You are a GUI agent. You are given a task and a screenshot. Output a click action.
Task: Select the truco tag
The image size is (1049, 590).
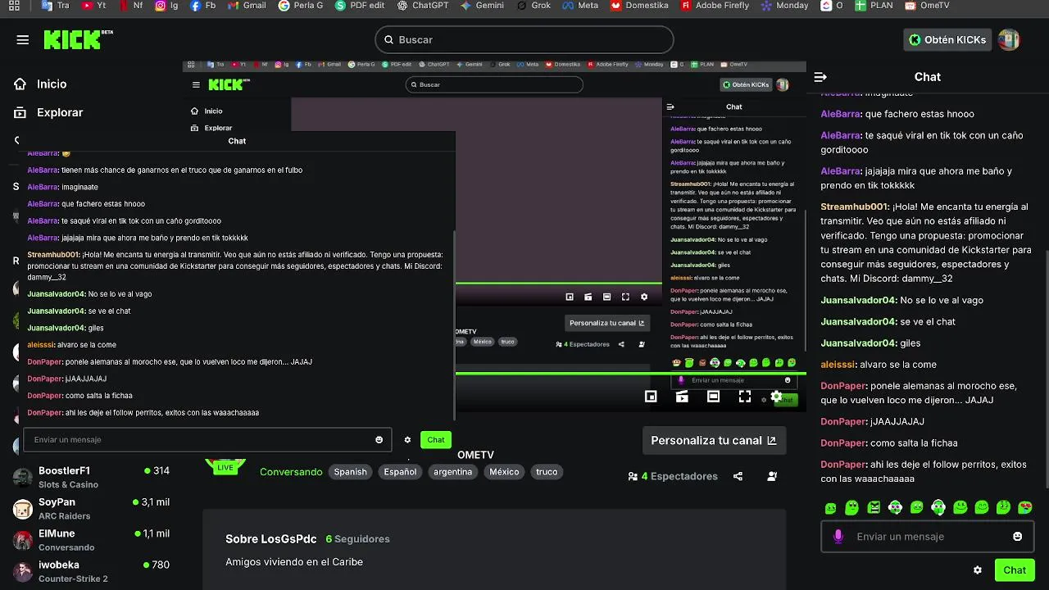[547, 472]
